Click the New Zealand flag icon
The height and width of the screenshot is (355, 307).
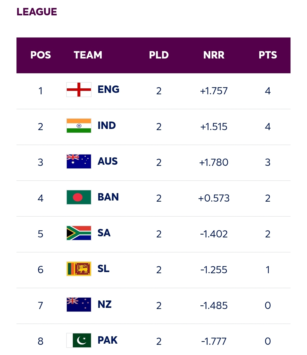(79, 304)
